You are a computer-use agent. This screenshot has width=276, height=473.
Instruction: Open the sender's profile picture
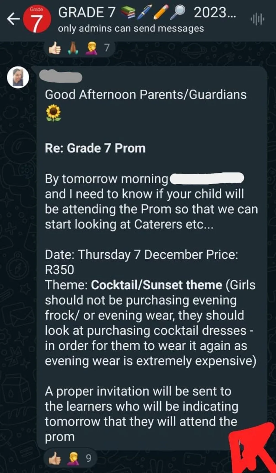pyautogui.click(x=18, y=77)
